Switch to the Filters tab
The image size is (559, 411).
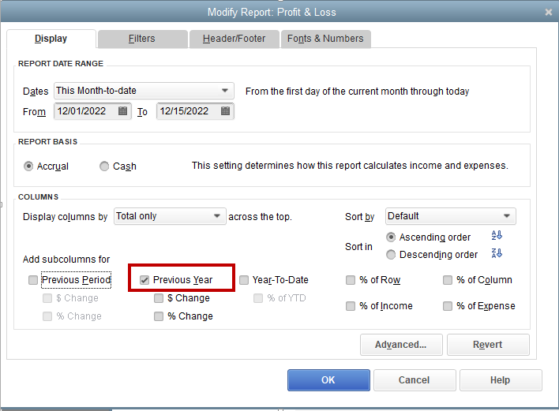click(143, 39)
